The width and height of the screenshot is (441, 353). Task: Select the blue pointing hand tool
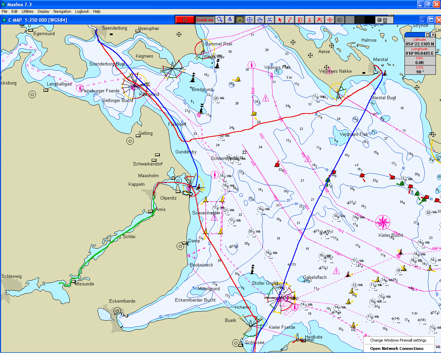[x=260, y=20]
